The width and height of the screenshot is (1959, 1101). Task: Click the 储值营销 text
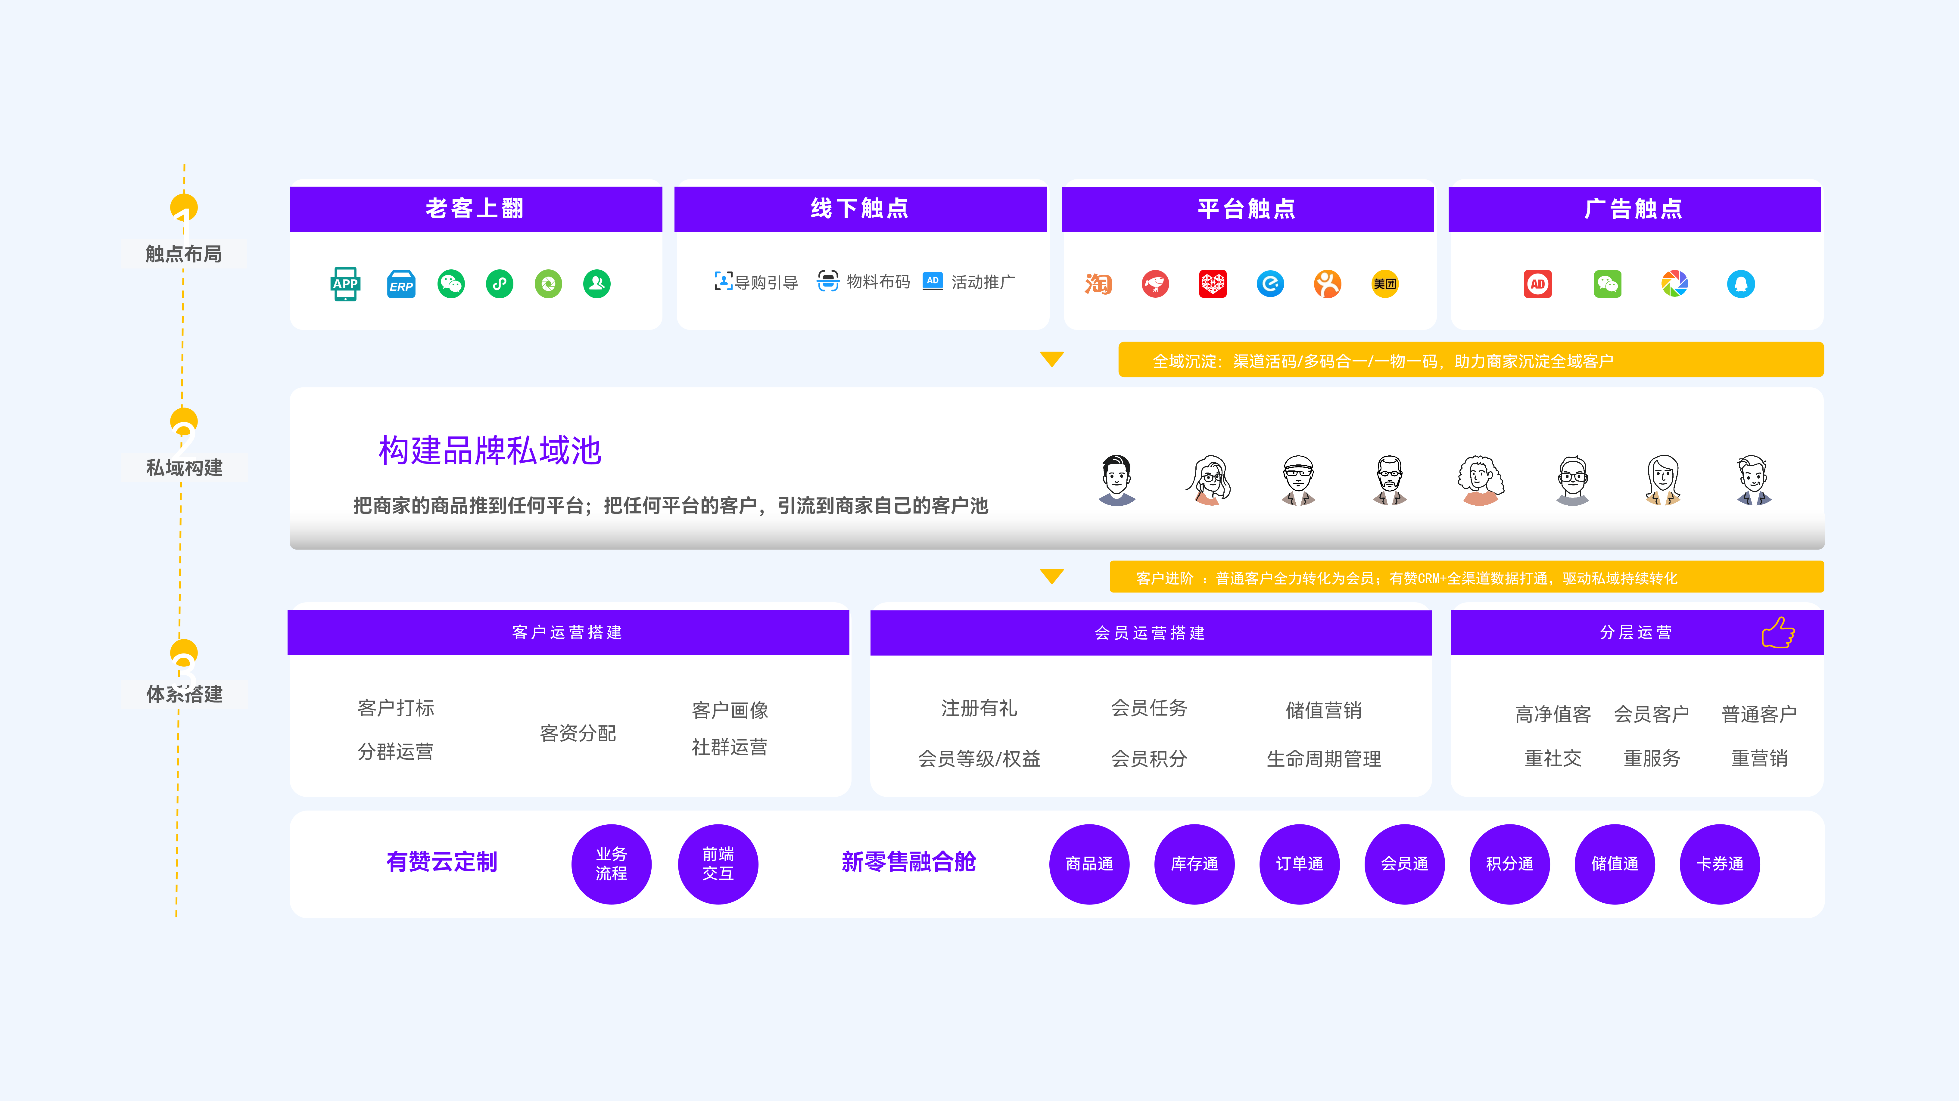pos(1323,710)
